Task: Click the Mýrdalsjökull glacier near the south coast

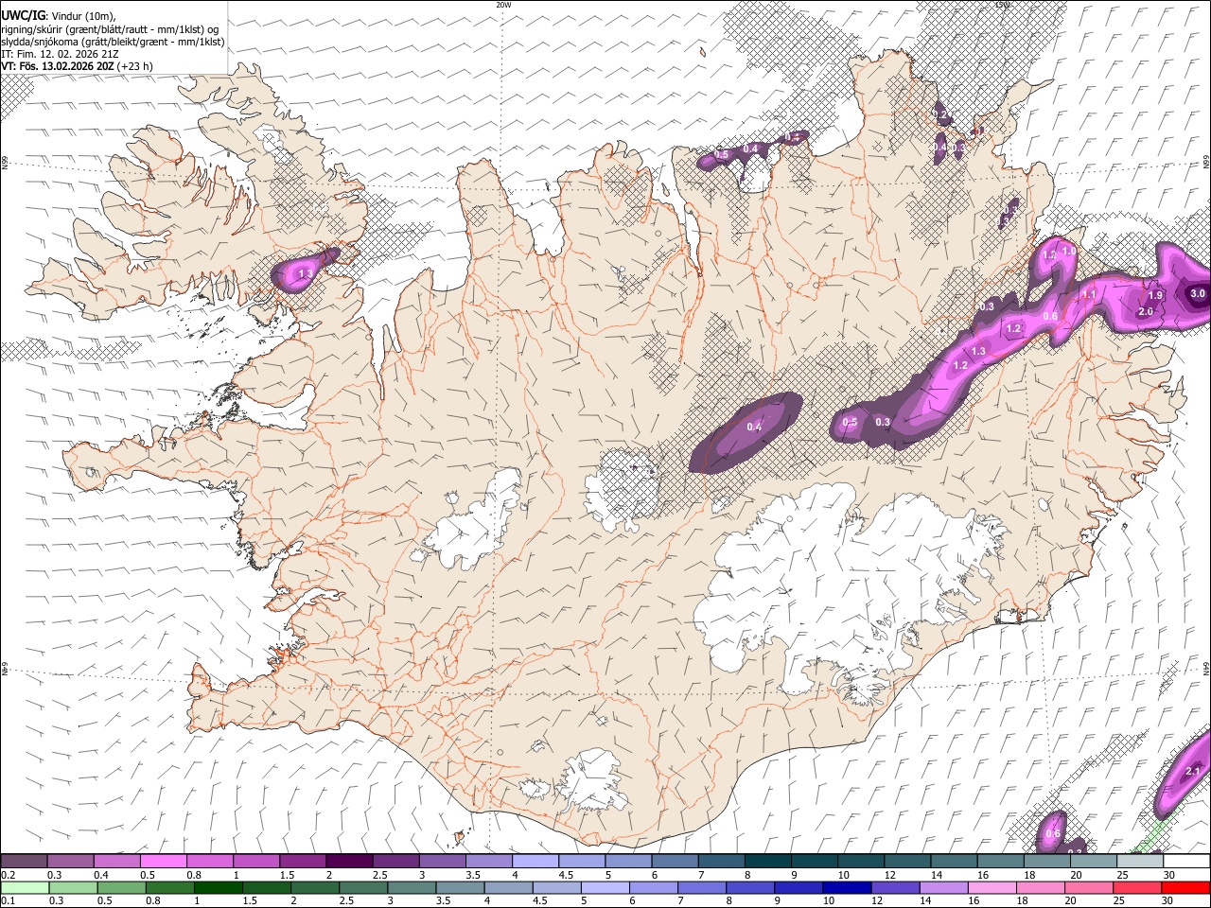Action: (593, 778)
